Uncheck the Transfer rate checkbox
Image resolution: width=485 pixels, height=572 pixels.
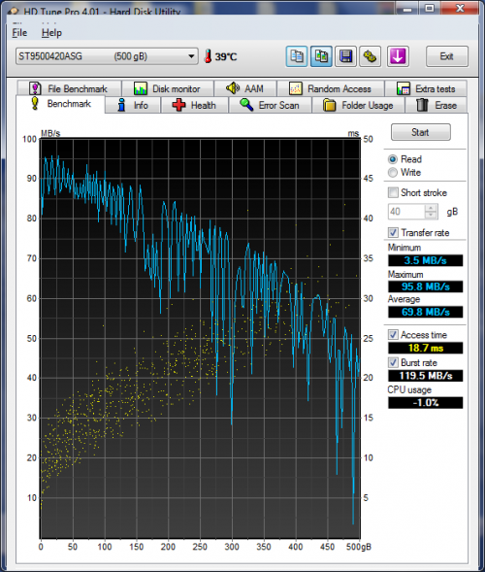click(x=393, y=232)
